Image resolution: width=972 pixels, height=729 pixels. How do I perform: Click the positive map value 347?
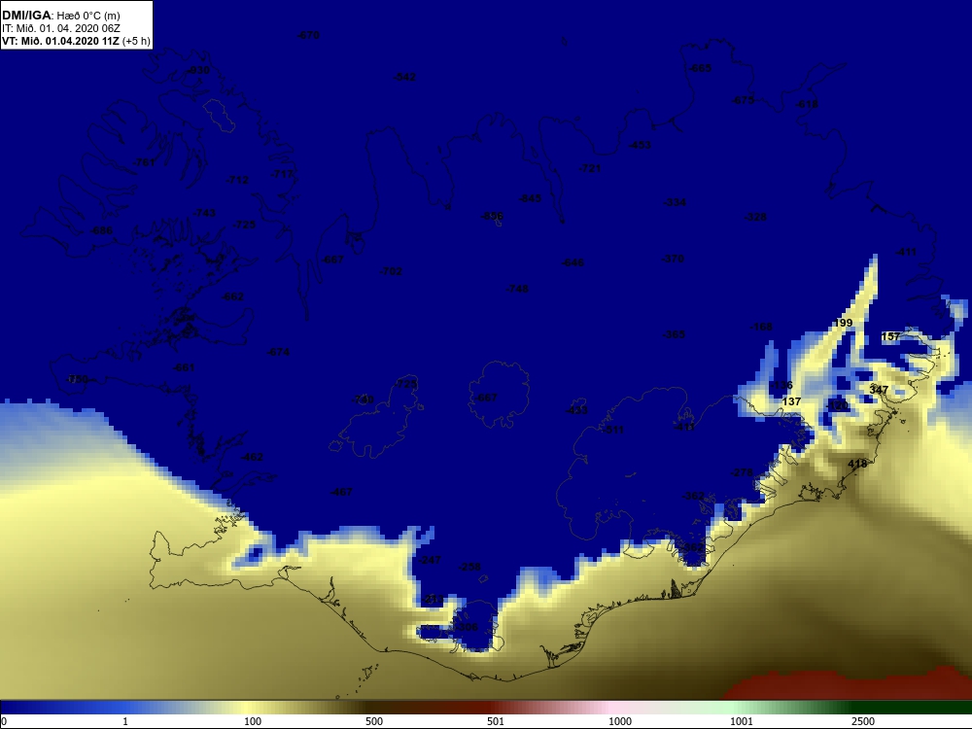(x=879, y=390)
